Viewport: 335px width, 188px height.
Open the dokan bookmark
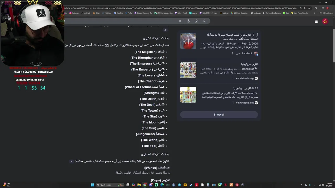(96, 13)
